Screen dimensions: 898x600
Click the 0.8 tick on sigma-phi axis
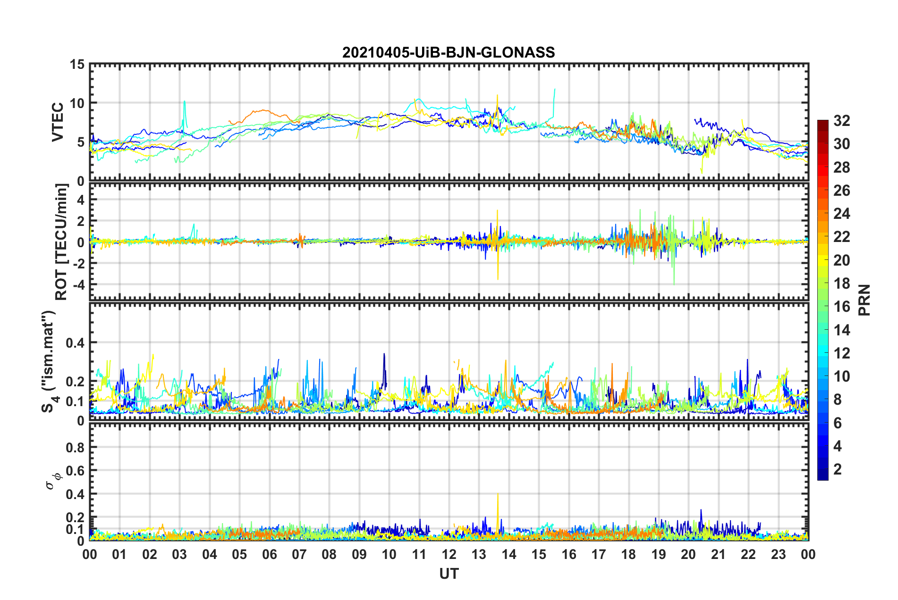click(x=75, y=447)
